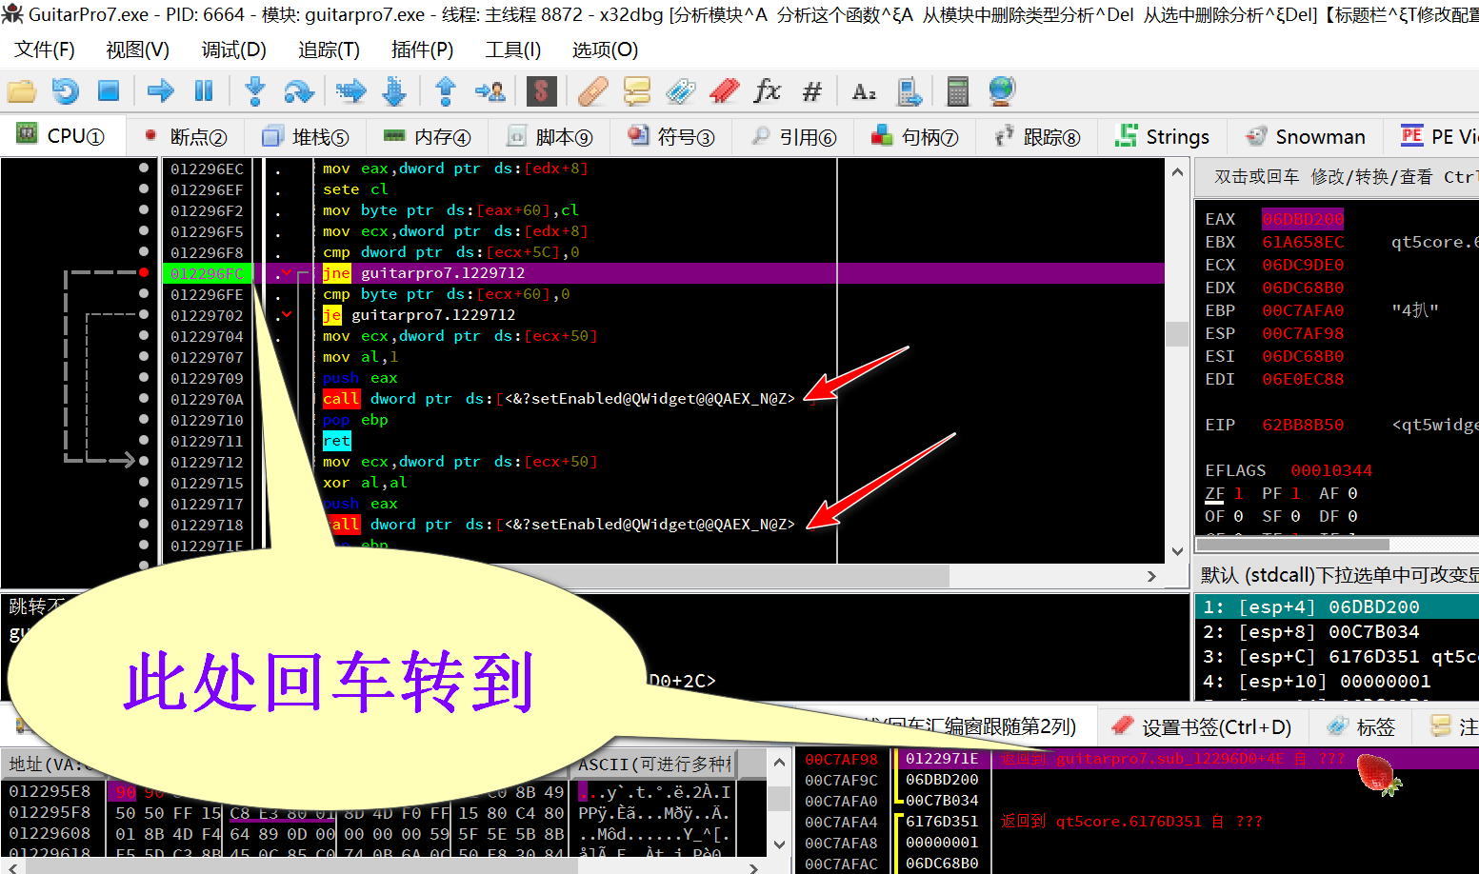
Task: Click disassembly vertical scrollbar up arrow
Action: (1178, 172)
